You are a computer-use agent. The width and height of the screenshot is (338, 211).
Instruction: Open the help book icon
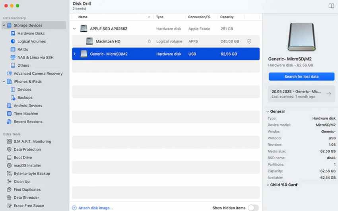[x=331, y=6]
